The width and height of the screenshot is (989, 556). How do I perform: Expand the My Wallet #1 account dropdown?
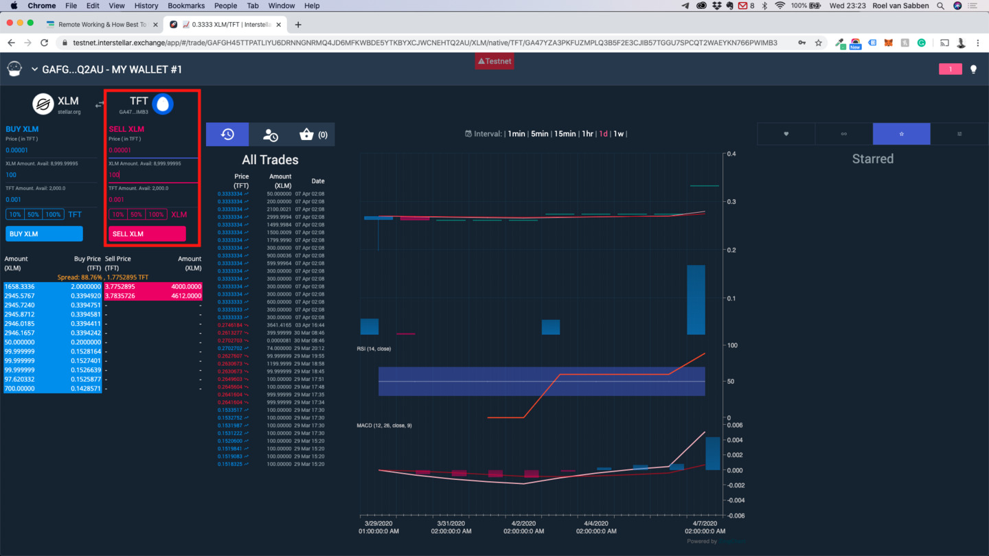click(x=34, y=69)
